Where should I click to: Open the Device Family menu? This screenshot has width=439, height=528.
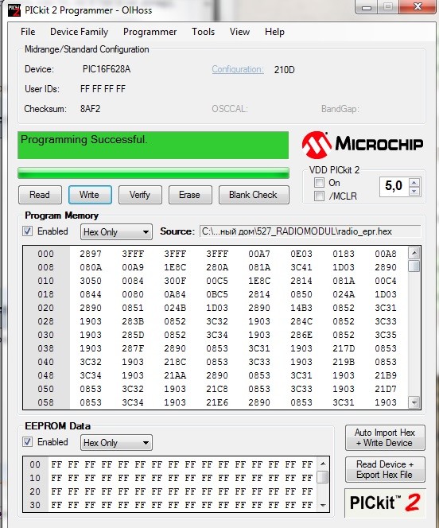point(79,32)
